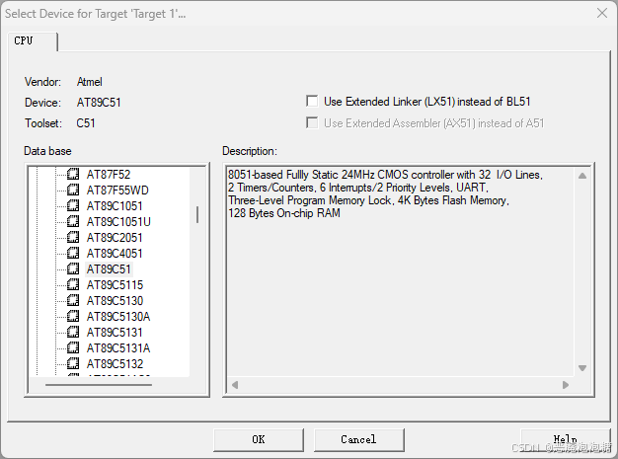618x459 pixels.
Task: Enable Use Extended Linker (LX51) checkbox
Action: (312, 102)
